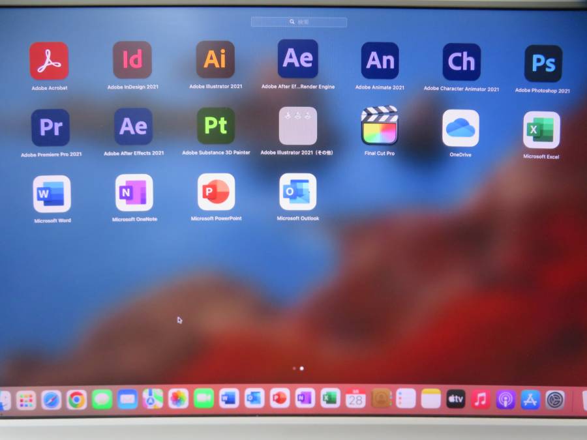
Task: Launch Microsoft Excel from Launchpad grid
Action: click(541, 130)
